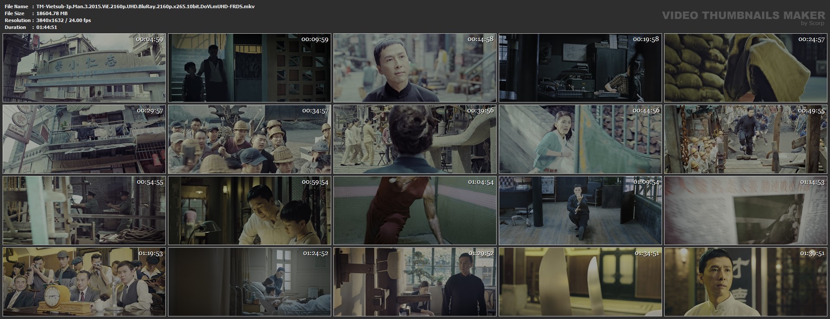Viewport: 830px width, 319px height.
Task: Click the 01:14:53 newspaper thumbnail
Action: click(746, 211)
